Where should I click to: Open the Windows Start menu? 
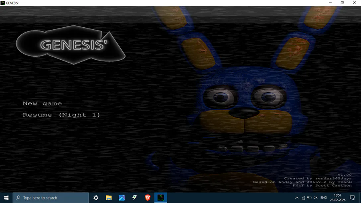(x=6, y=198)
